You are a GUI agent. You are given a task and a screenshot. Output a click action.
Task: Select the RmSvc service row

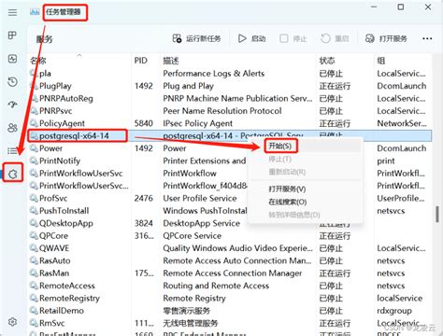[230, 323]
